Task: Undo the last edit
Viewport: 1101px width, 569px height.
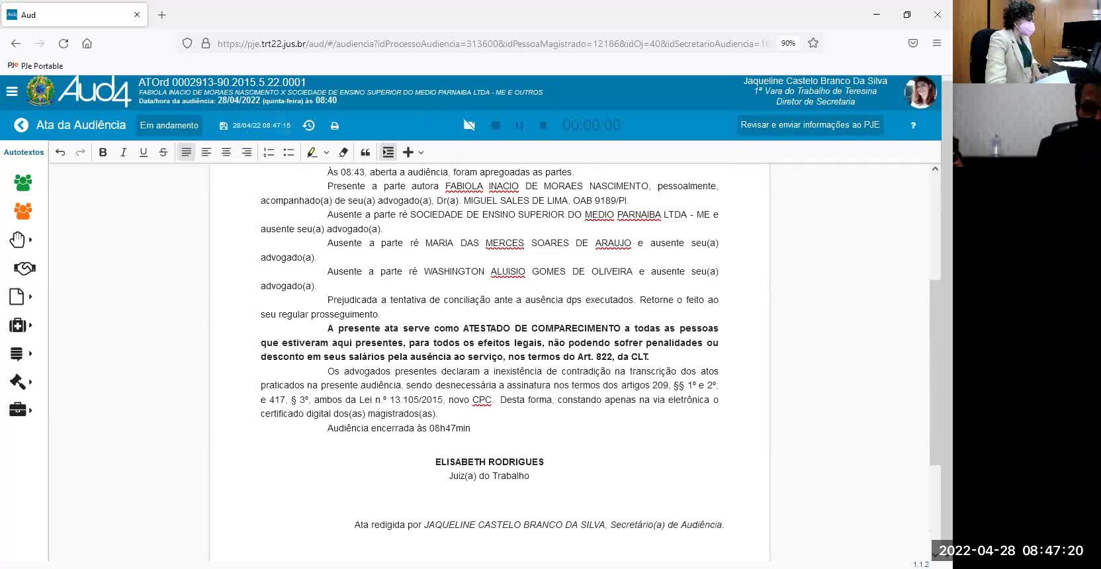Action: tap(60, 152)
